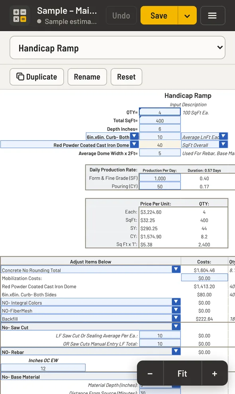
Task: Click the dome quantity cell showing 40
Action: click(x=160, y=145)
